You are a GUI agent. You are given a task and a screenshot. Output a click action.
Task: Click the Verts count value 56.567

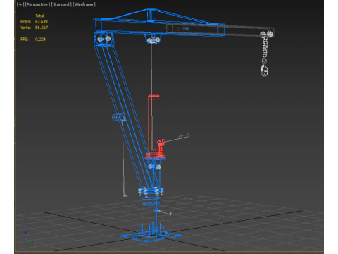[42, 28]
